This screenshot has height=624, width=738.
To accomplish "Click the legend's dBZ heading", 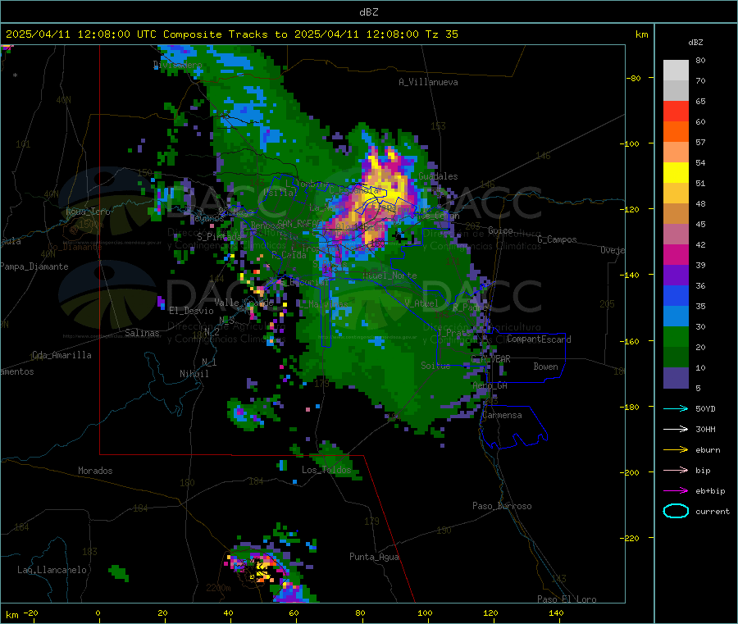I will [x=695, y=43].
